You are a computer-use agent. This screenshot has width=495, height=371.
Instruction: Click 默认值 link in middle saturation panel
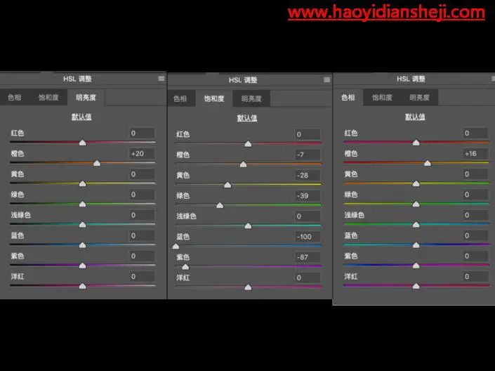click(x=247, y=118)
